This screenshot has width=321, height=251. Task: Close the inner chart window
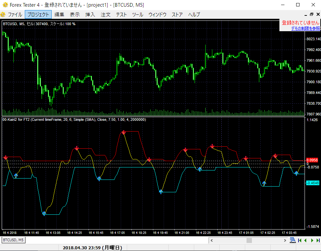coord(318,14)
